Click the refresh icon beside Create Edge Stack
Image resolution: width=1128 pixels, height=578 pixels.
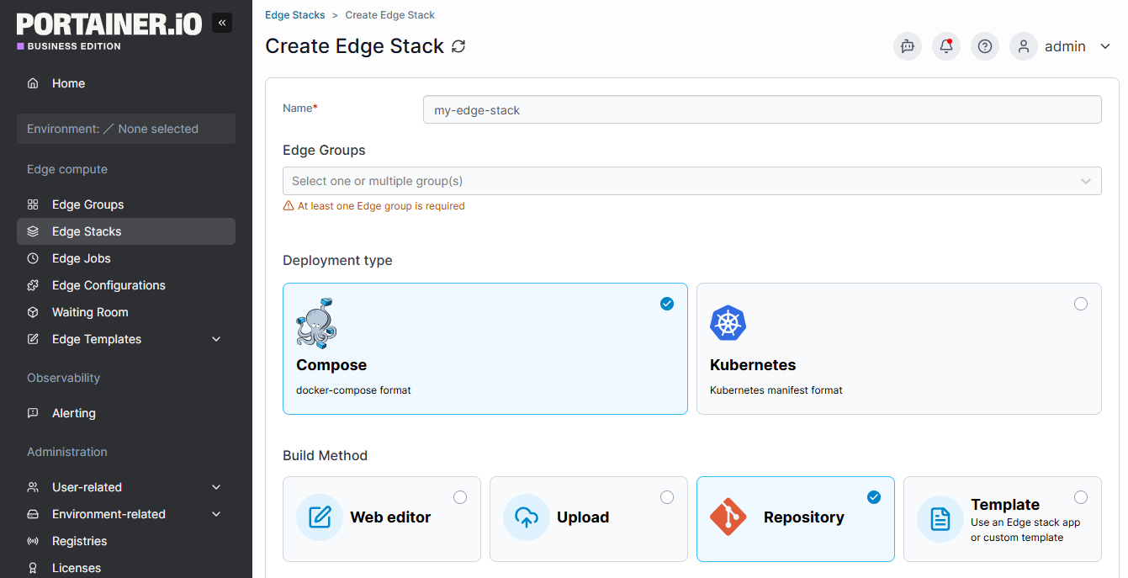coord(458,46)
